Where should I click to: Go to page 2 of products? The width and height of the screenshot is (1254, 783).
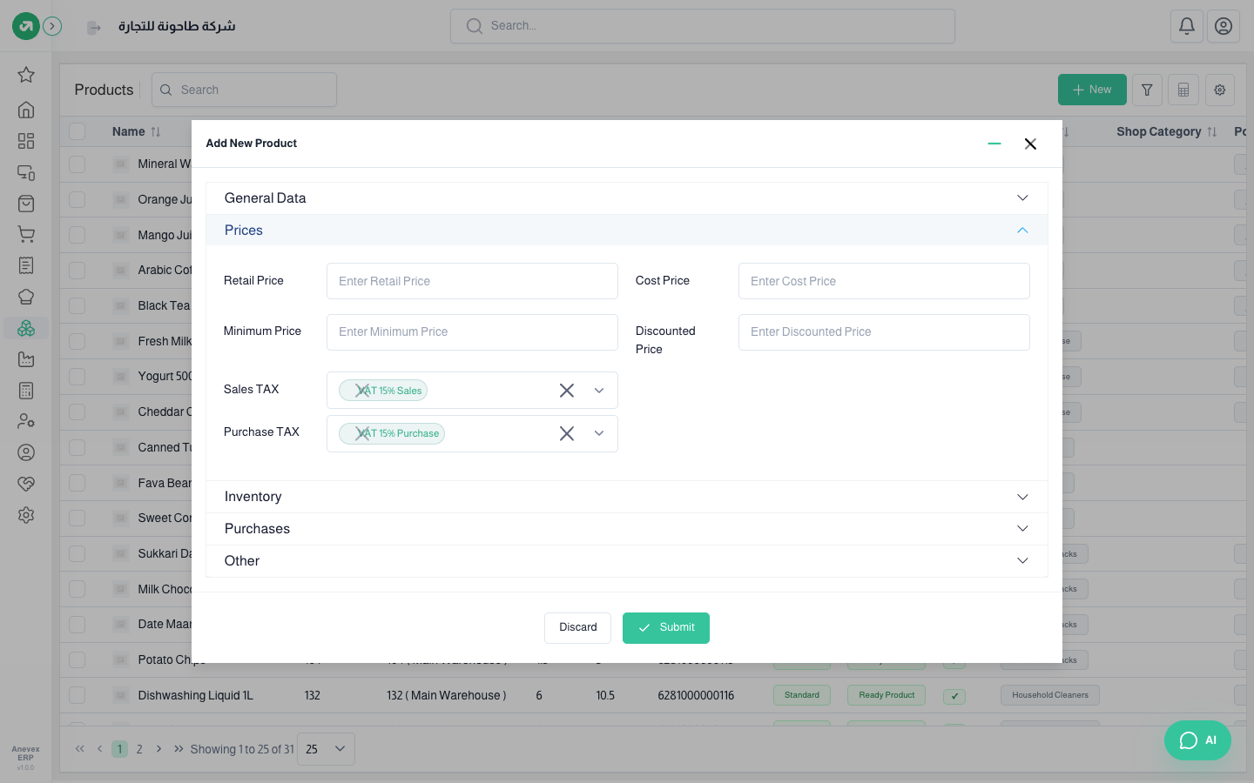(139, 749)
